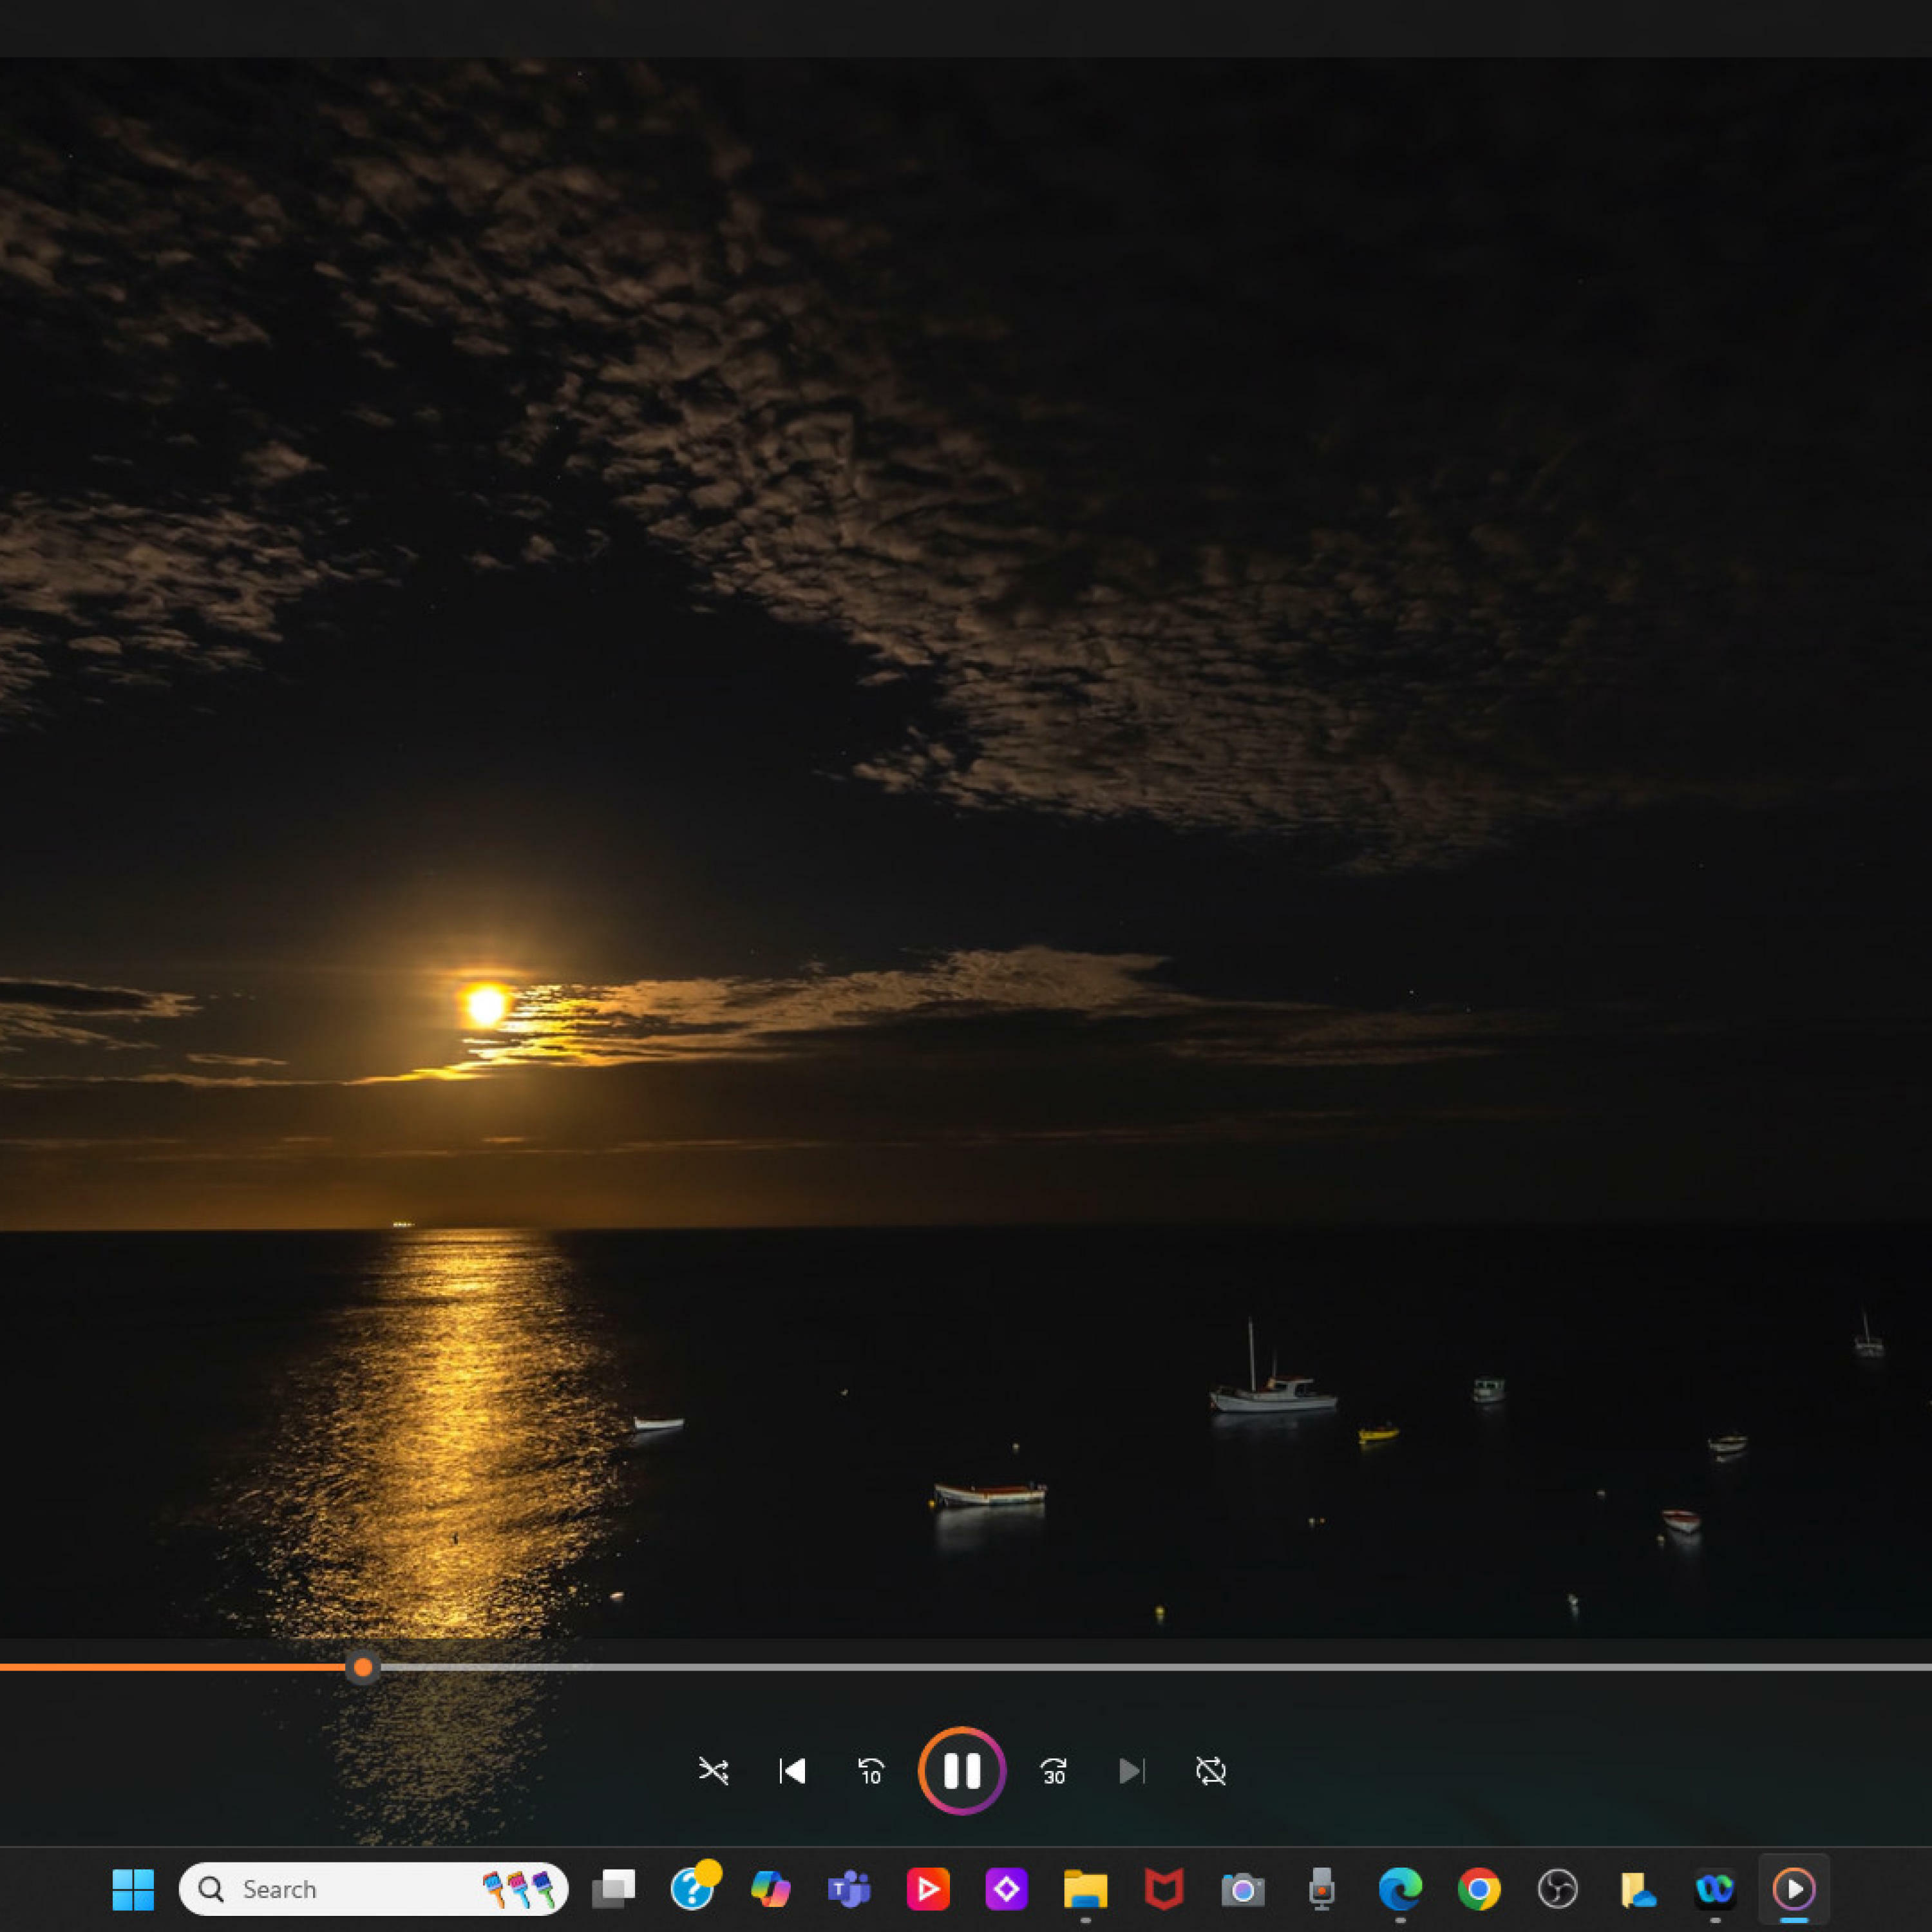Screen dimensions: 1932x1932
Task: Skip forward 30 seconds
Action: click(1053, 1771)
